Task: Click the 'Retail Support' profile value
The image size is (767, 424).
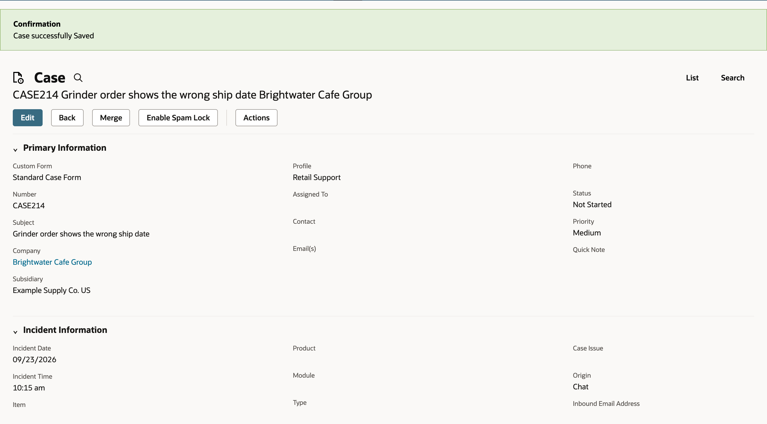Action: 316,177
